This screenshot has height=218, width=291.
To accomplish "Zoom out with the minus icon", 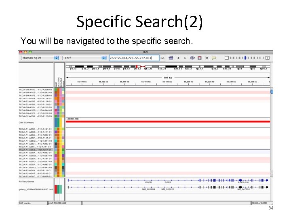I will (x=226, y=58).
